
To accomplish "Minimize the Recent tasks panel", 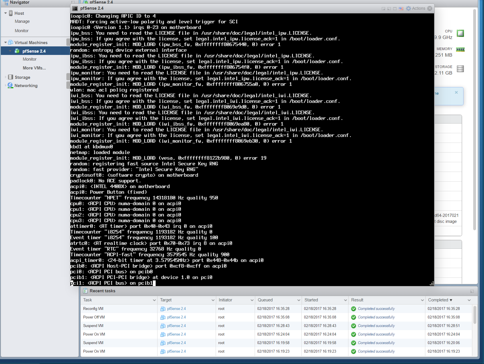I will [x=472, y=291].
